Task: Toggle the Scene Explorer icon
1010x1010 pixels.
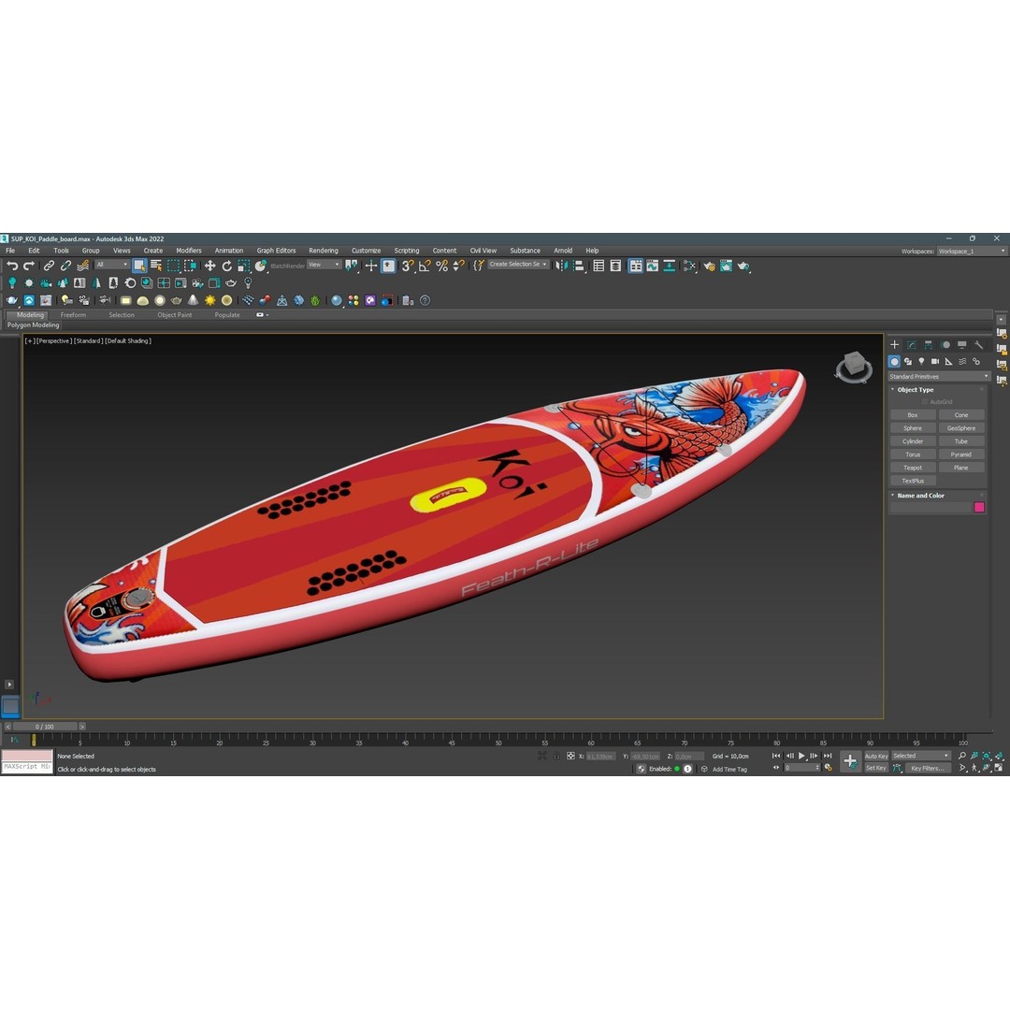Action: point(599,266)
